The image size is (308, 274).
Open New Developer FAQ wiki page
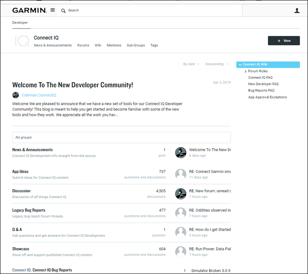pyautogui.click(x=263, y=84)
